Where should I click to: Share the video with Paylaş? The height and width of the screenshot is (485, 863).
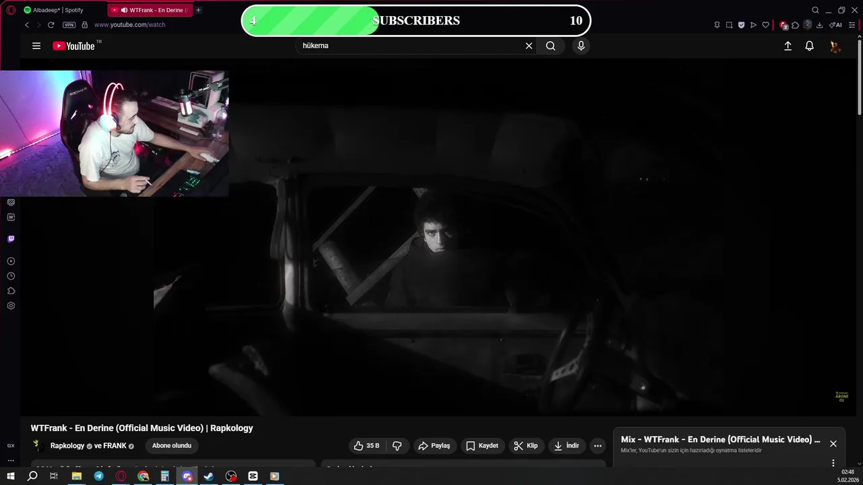click(434, 446)
